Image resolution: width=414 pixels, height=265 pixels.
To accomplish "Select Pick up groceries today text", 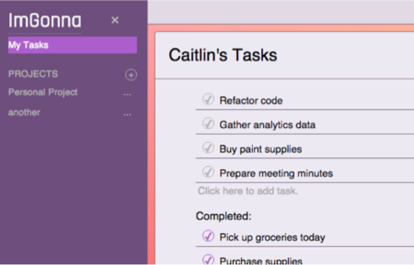I will (272, 237).
